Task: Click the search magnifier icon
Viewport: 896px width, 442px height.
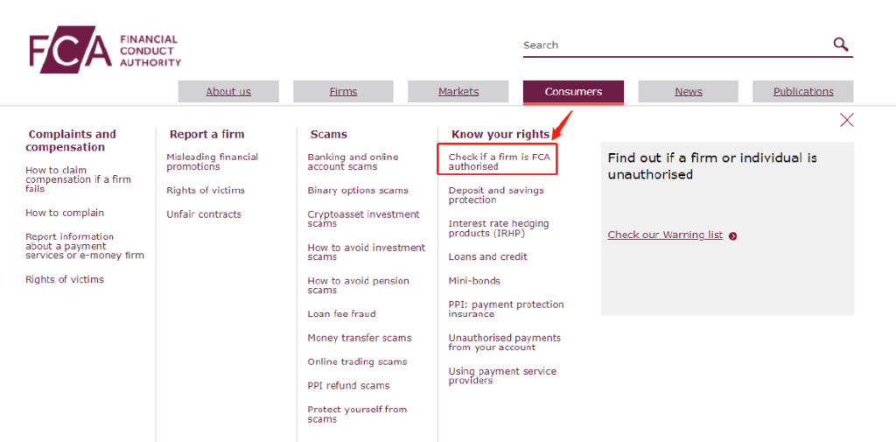Action: coord(840,45)
